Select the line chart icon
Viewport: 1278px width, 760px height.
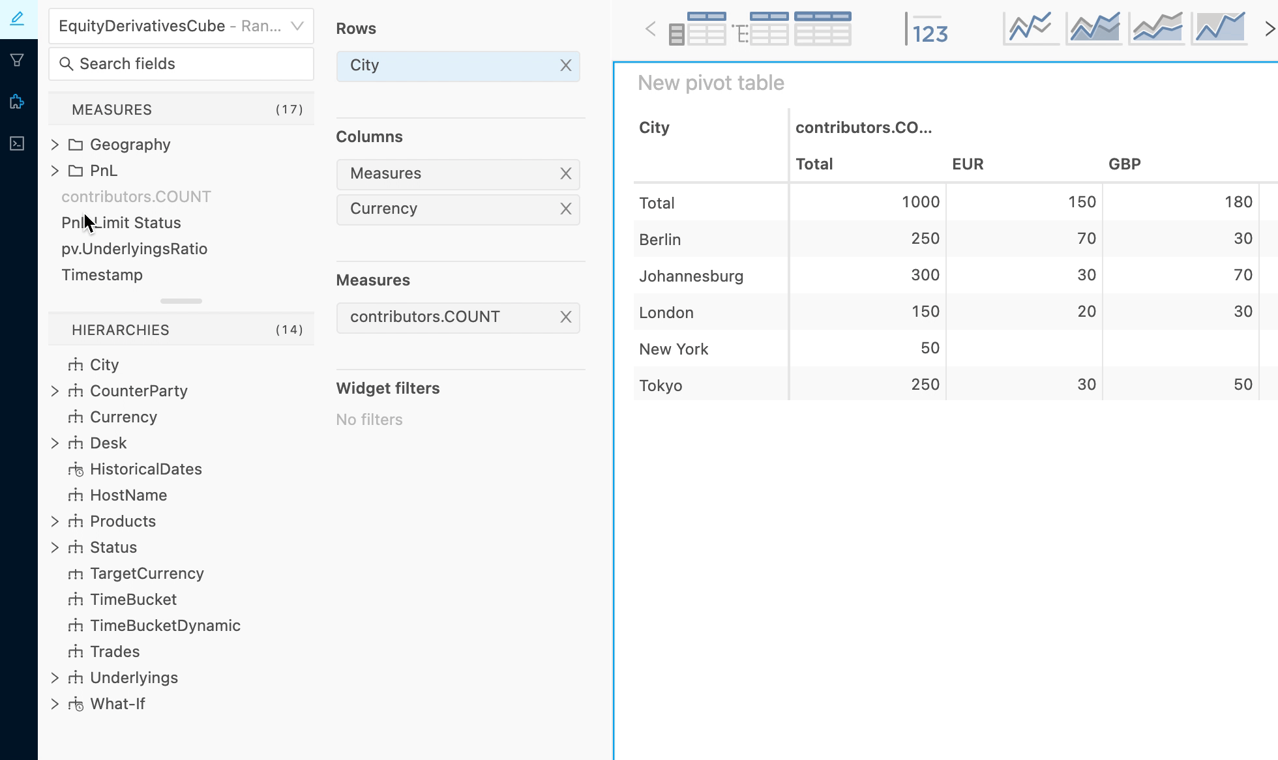tap(1030, 29)
